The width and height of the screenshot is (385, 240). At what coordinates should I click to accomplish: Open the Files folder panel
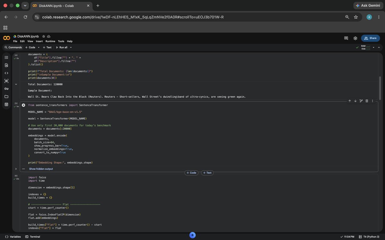click(x=6, y=97)
